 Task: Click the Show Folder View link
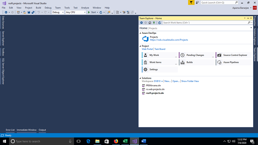tap(190, 81)
